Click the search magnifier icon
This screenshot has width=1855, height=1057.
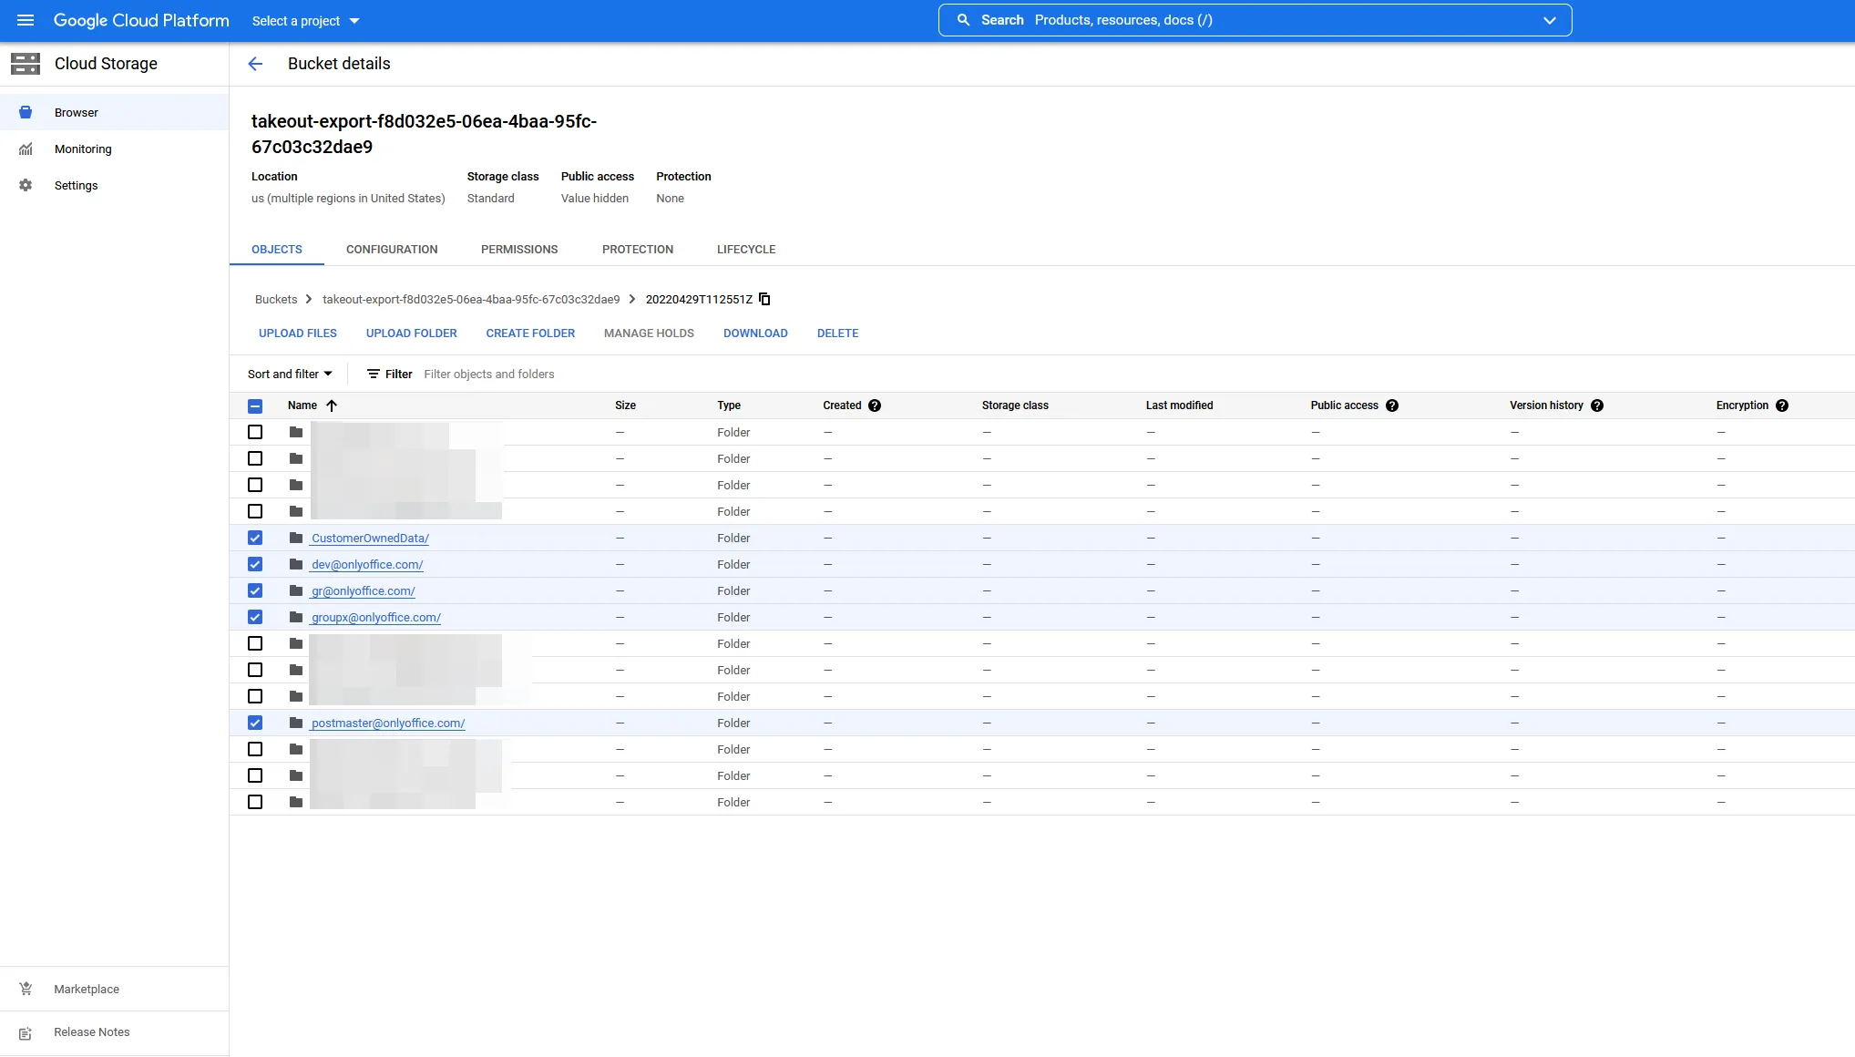[x=962, y=19]
